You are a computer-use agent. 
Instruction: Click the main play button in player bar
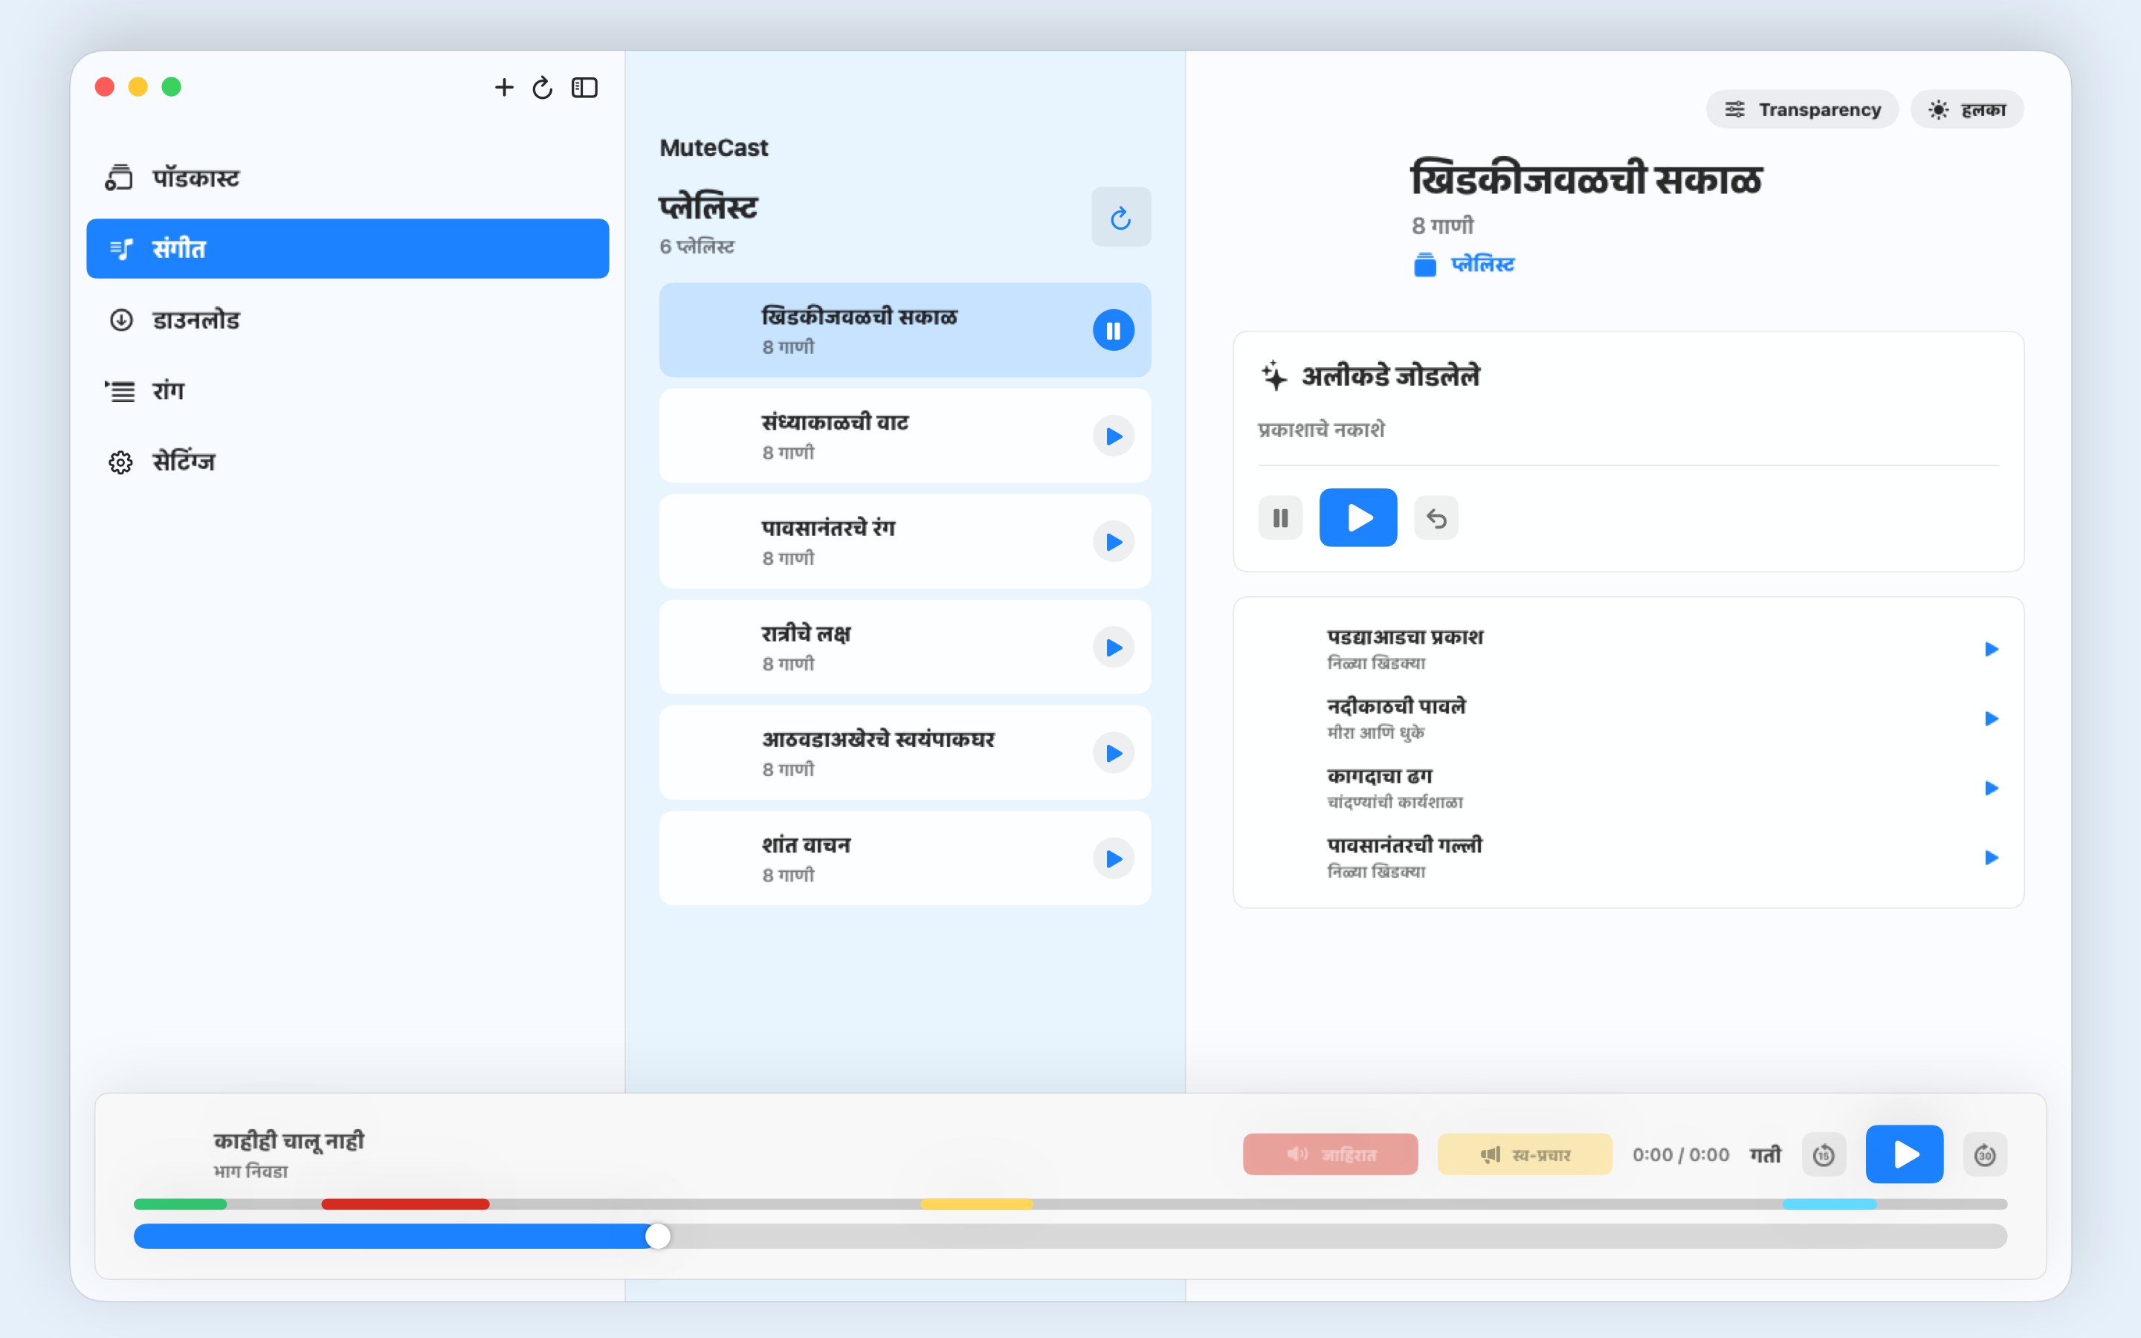(x=1904, y=1154)
